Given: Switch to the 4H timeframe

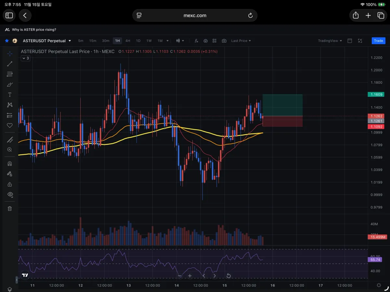Looking at the screenshot, I should click(x=128, y=41).
